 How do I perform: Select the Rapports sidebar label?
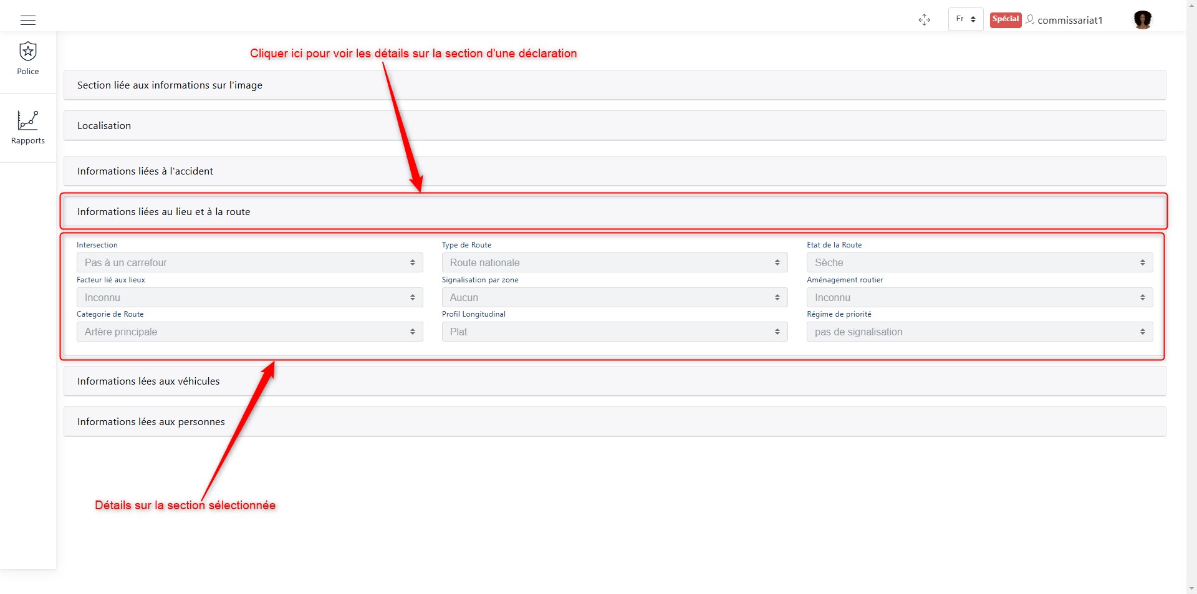click(x=28, y=141)
